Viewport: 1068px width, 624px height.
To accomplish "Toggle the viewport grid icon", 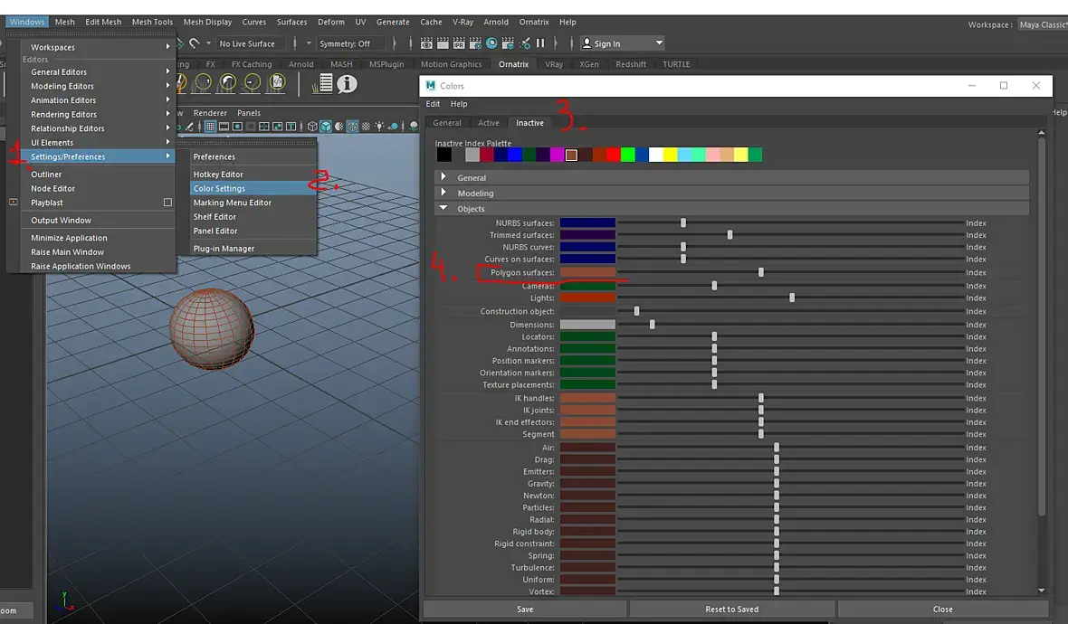I will 210,127.
